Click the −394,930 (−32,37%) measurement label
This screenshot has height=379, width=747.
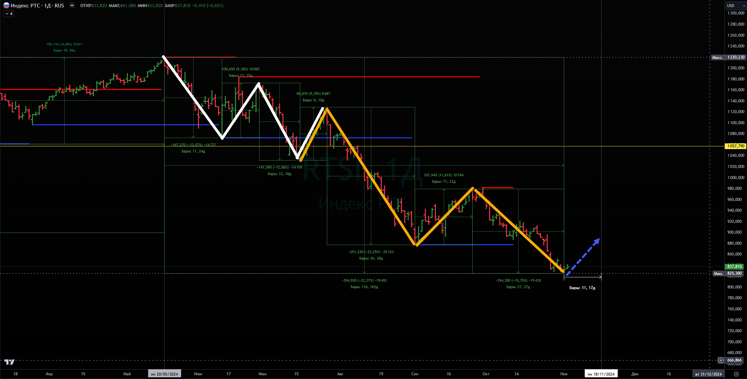[x=364, y=280]
